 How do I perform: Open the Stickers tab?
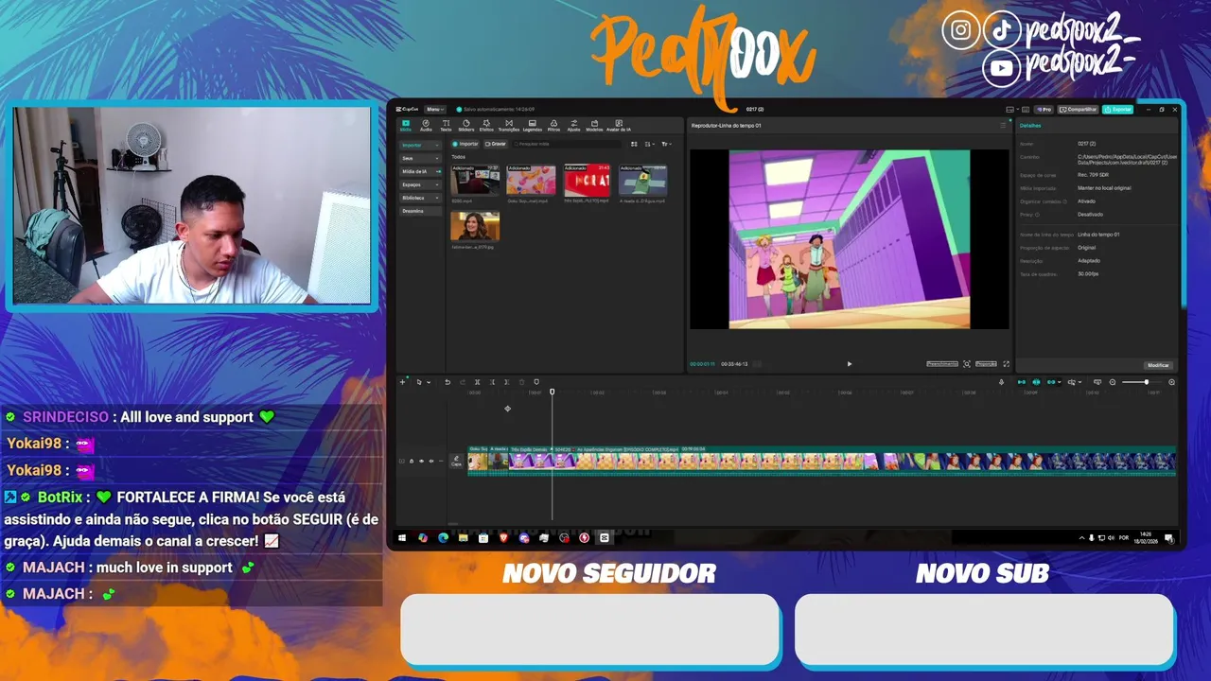point(465,125)
